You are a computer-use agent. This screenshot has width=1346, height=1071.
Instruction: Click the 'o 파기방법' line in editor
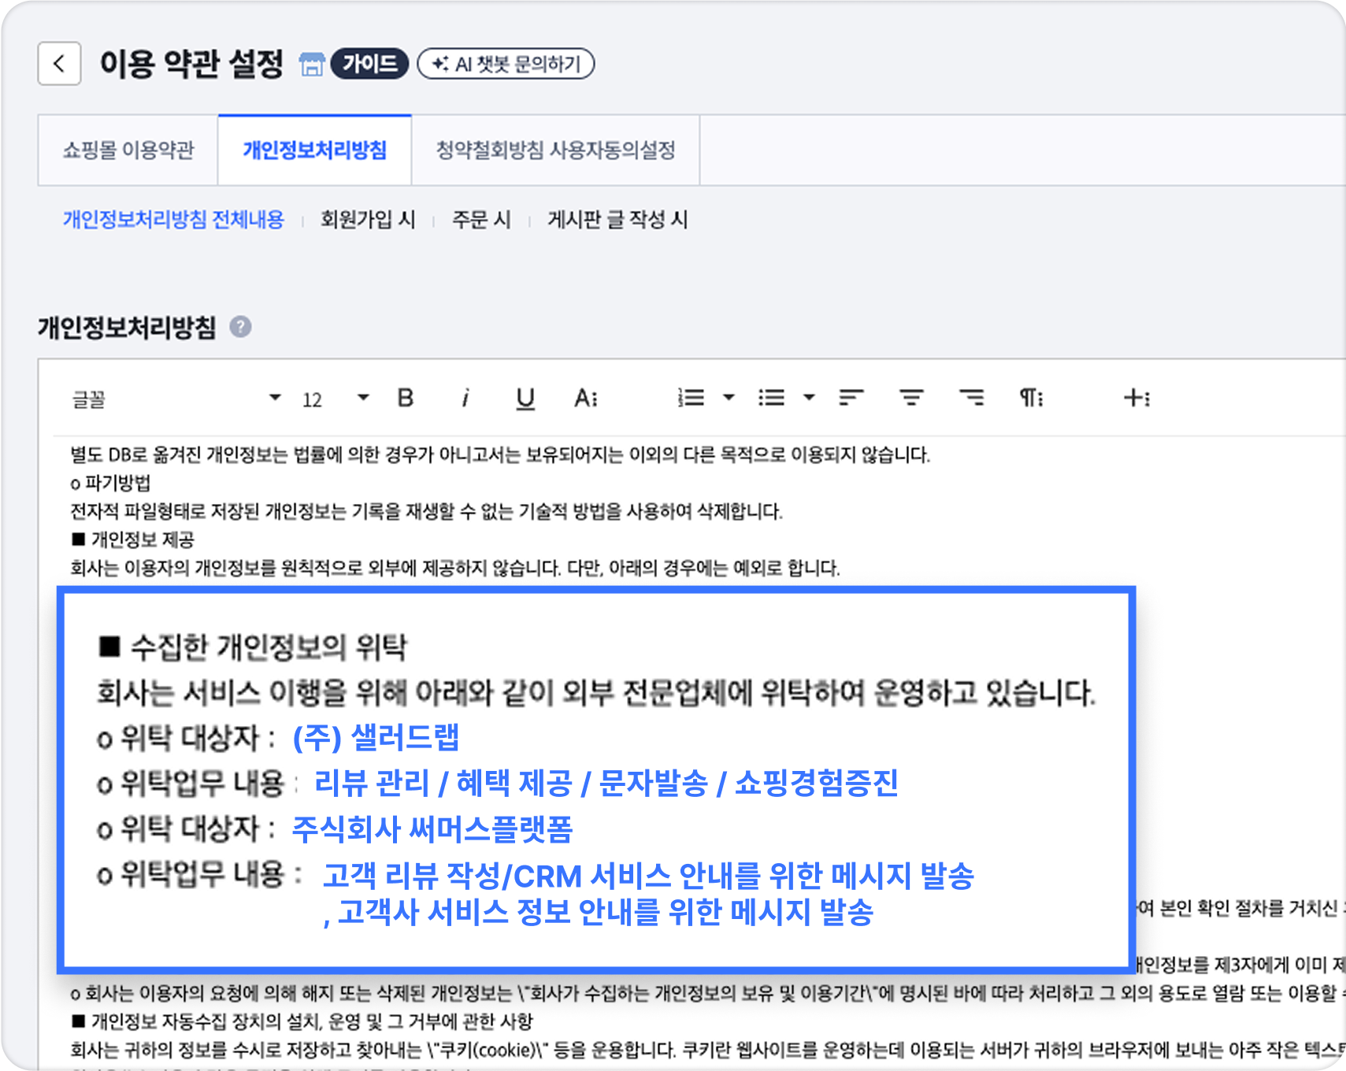110,483
